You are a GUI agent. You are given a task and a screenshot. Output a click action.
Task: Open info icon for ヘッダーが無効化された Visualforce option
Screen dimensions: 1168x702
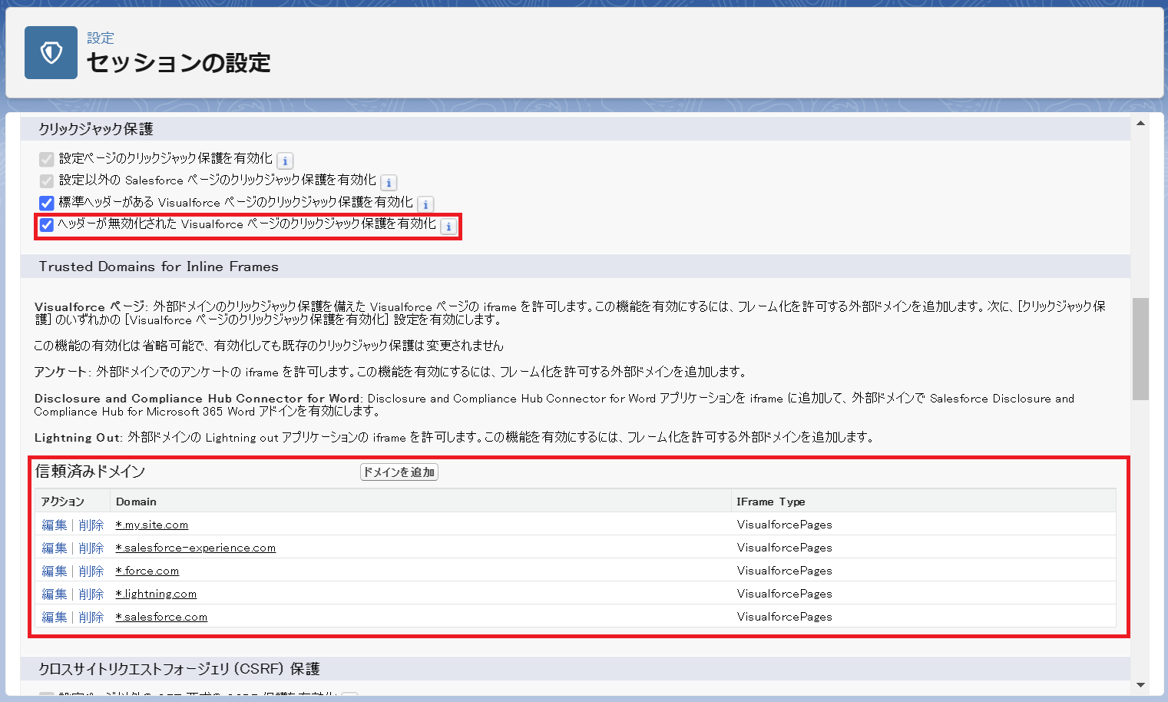pyautogui.click(x=448, y=227)
